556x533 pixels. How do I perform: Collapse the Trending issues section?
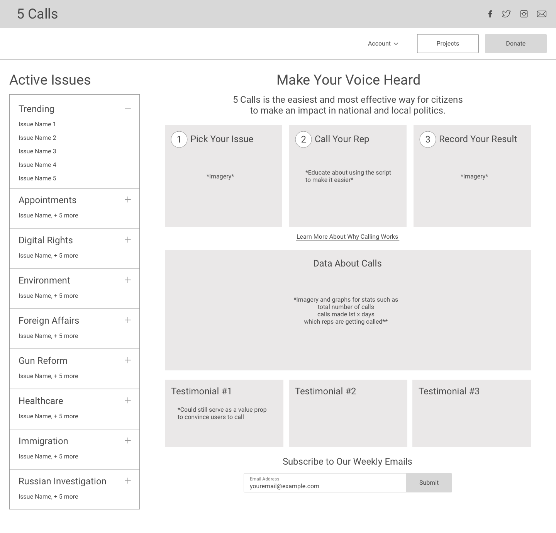[x=128, y=109]
